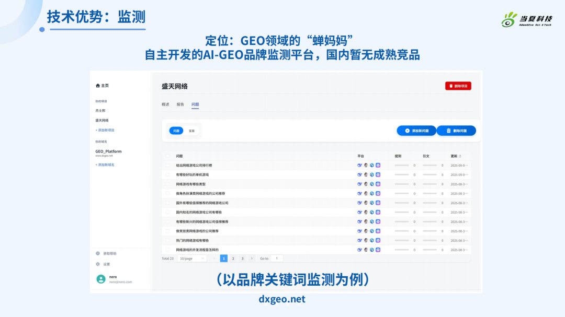Image resolution: width=565 pixels, height=317 pixels.
Task: Click purple square icon in 国内知名的网络游戏公司有哪些 row
Action: (x=378, y=213)
